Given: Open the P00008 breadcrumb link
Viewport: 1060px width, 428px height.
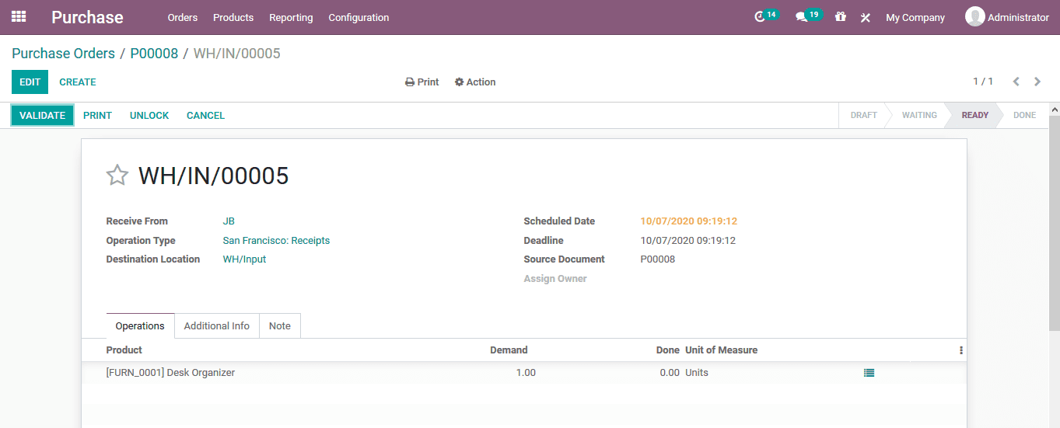Looking at the screenshot, I should [x=154, y=54].
